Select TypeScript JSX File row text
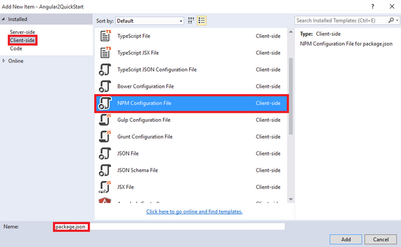Image resolution: width=401 pixels, height=247 pixels. (x=138, y=53)
